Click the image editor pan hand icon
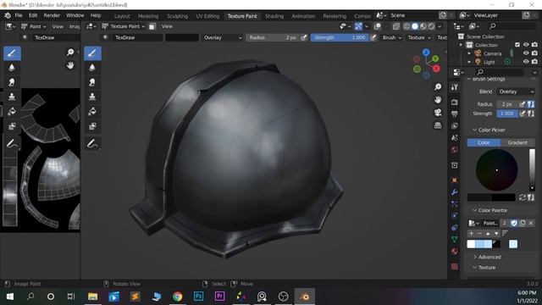 pos(70,65)
